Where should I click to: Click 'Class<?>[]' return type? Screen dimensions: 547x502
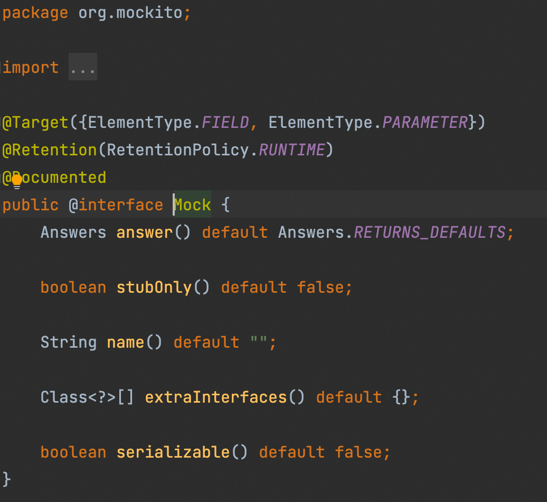coord(87,397)
